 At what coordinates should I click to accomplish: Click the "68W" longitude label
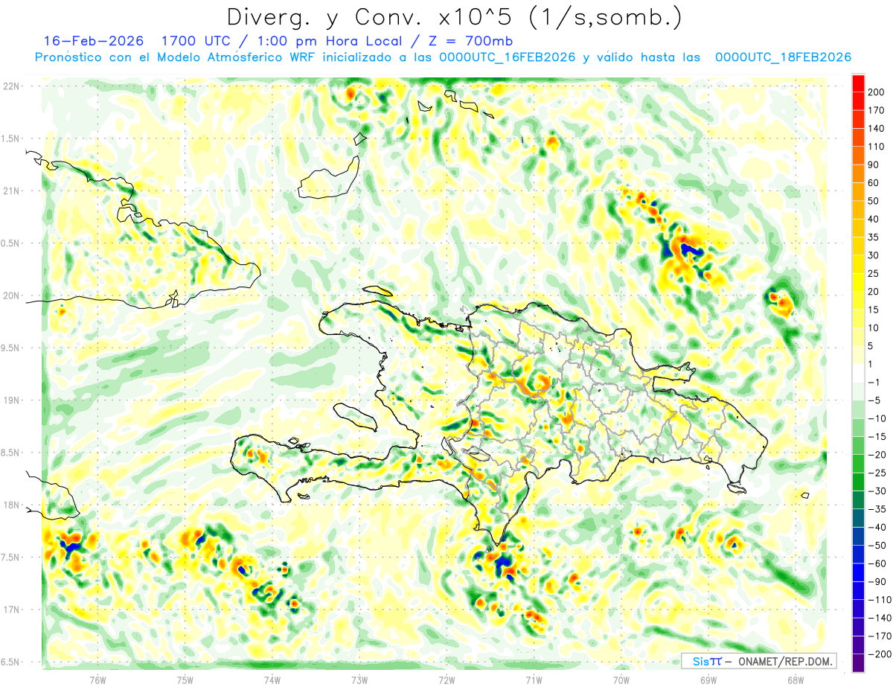pos(795,680)
